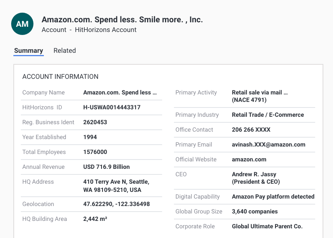The image size is (333, 238).
Task: Click the Reg. Business Ident value 2620453
Action: (x=95, y=122)
